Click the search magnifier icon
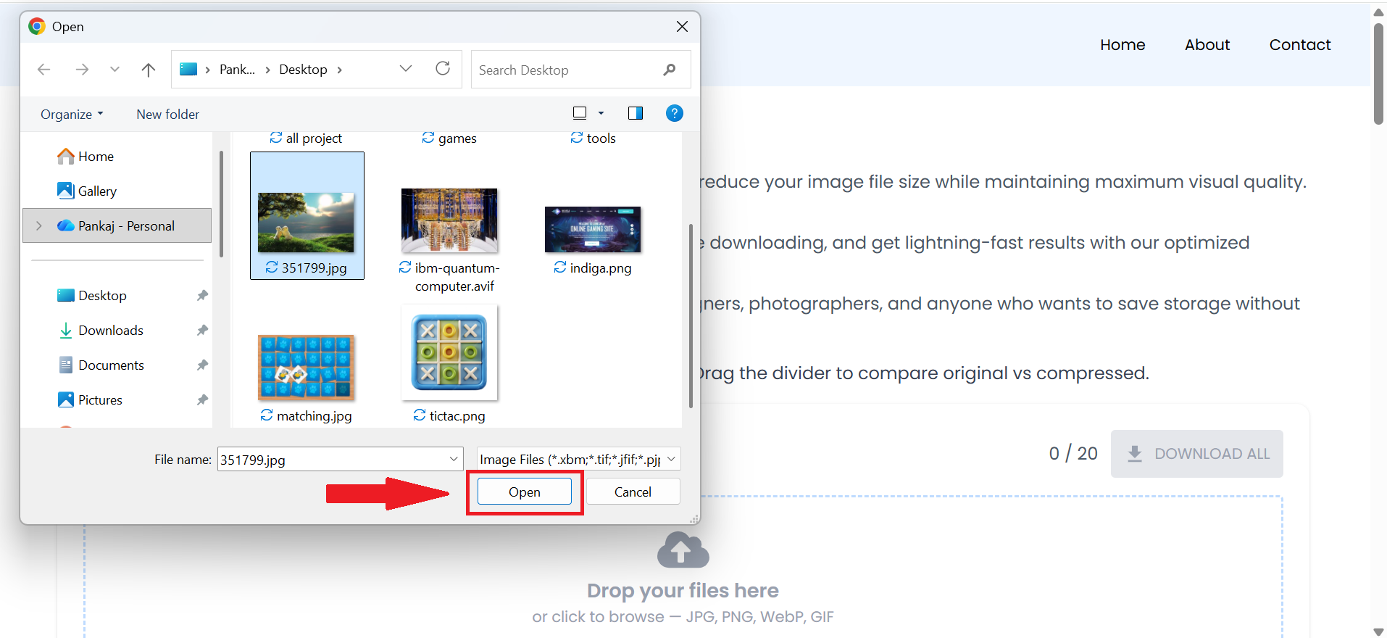1387x638 pixels. click(x=669, y=70)
